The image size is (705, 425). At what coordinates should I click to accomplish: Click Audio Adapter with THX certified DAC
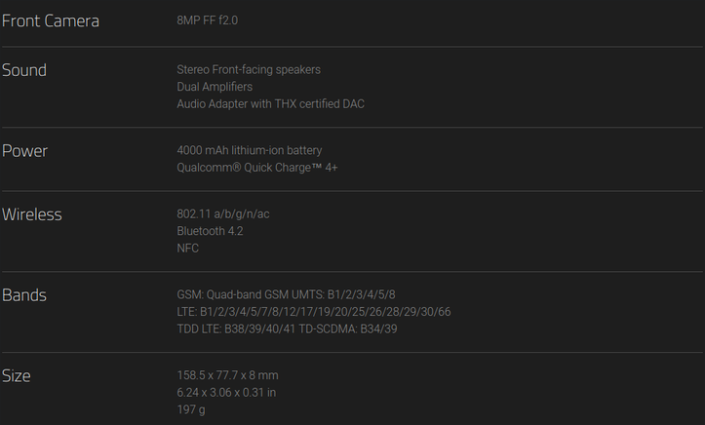[x=271, y=103]
